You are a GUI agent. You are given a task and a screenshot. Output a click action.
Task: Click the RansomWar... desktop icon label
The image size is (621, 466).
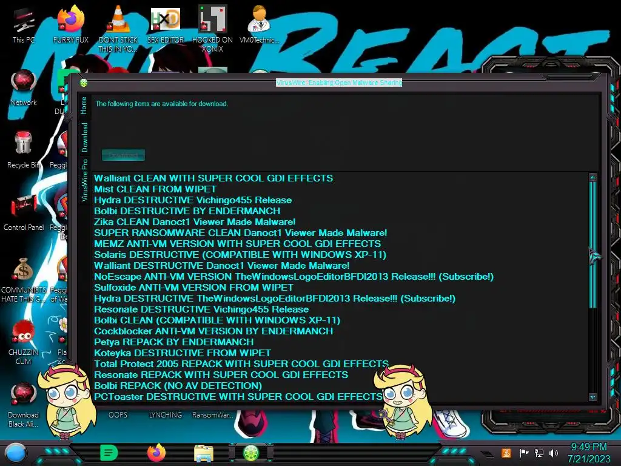coord(213,415)
